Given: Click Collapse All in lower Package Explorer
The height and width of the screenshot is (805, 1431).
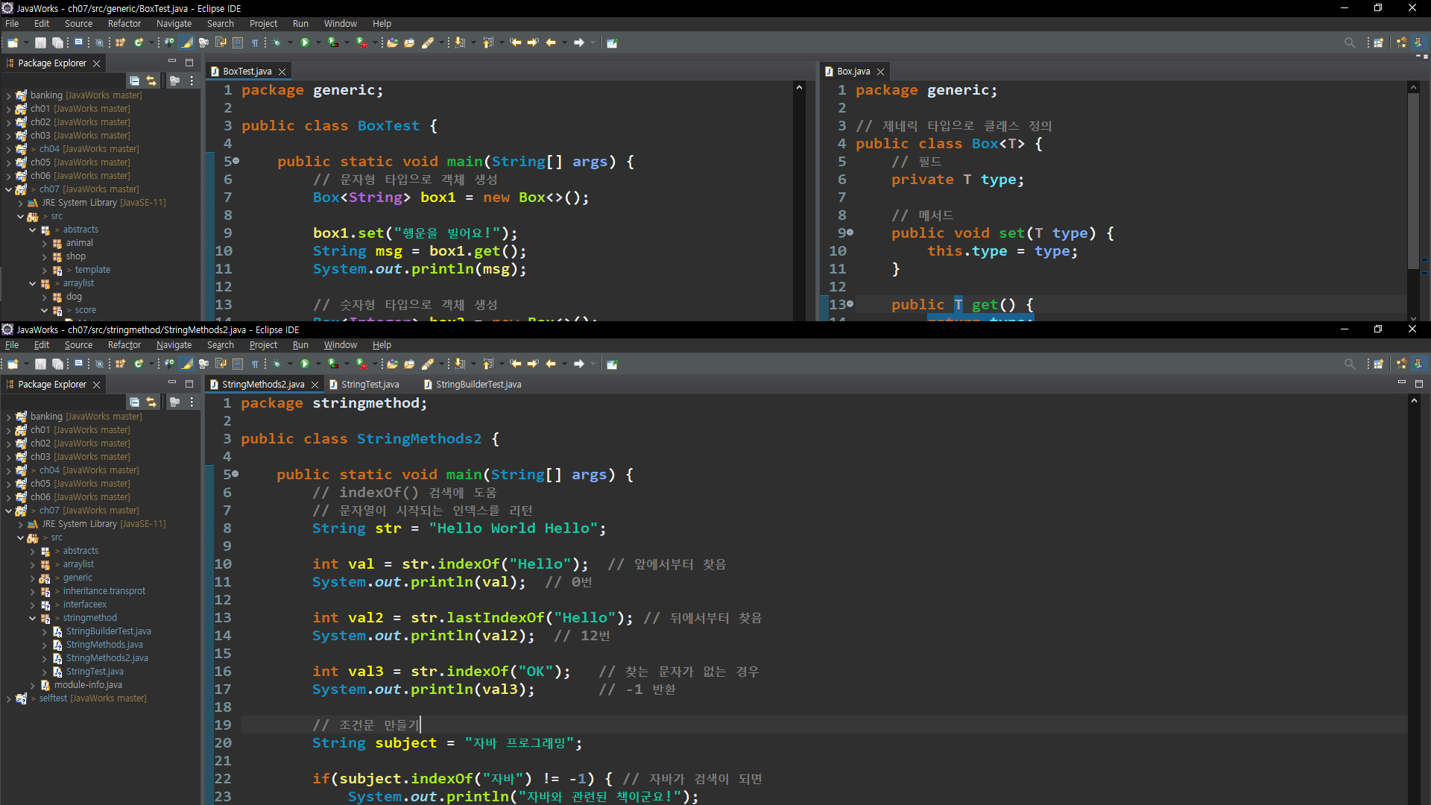Looking at the screenshot, I should click(134, 402).
